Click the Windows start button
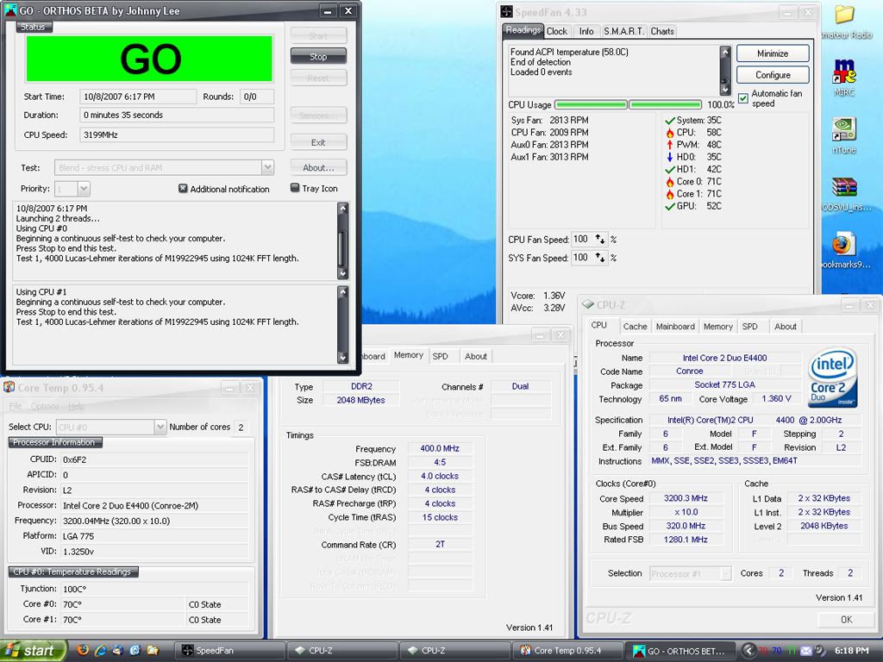 (34, 651)
